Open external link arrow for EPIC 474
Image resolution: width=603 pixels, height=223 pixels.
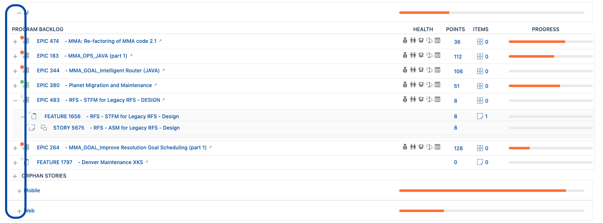160,41
